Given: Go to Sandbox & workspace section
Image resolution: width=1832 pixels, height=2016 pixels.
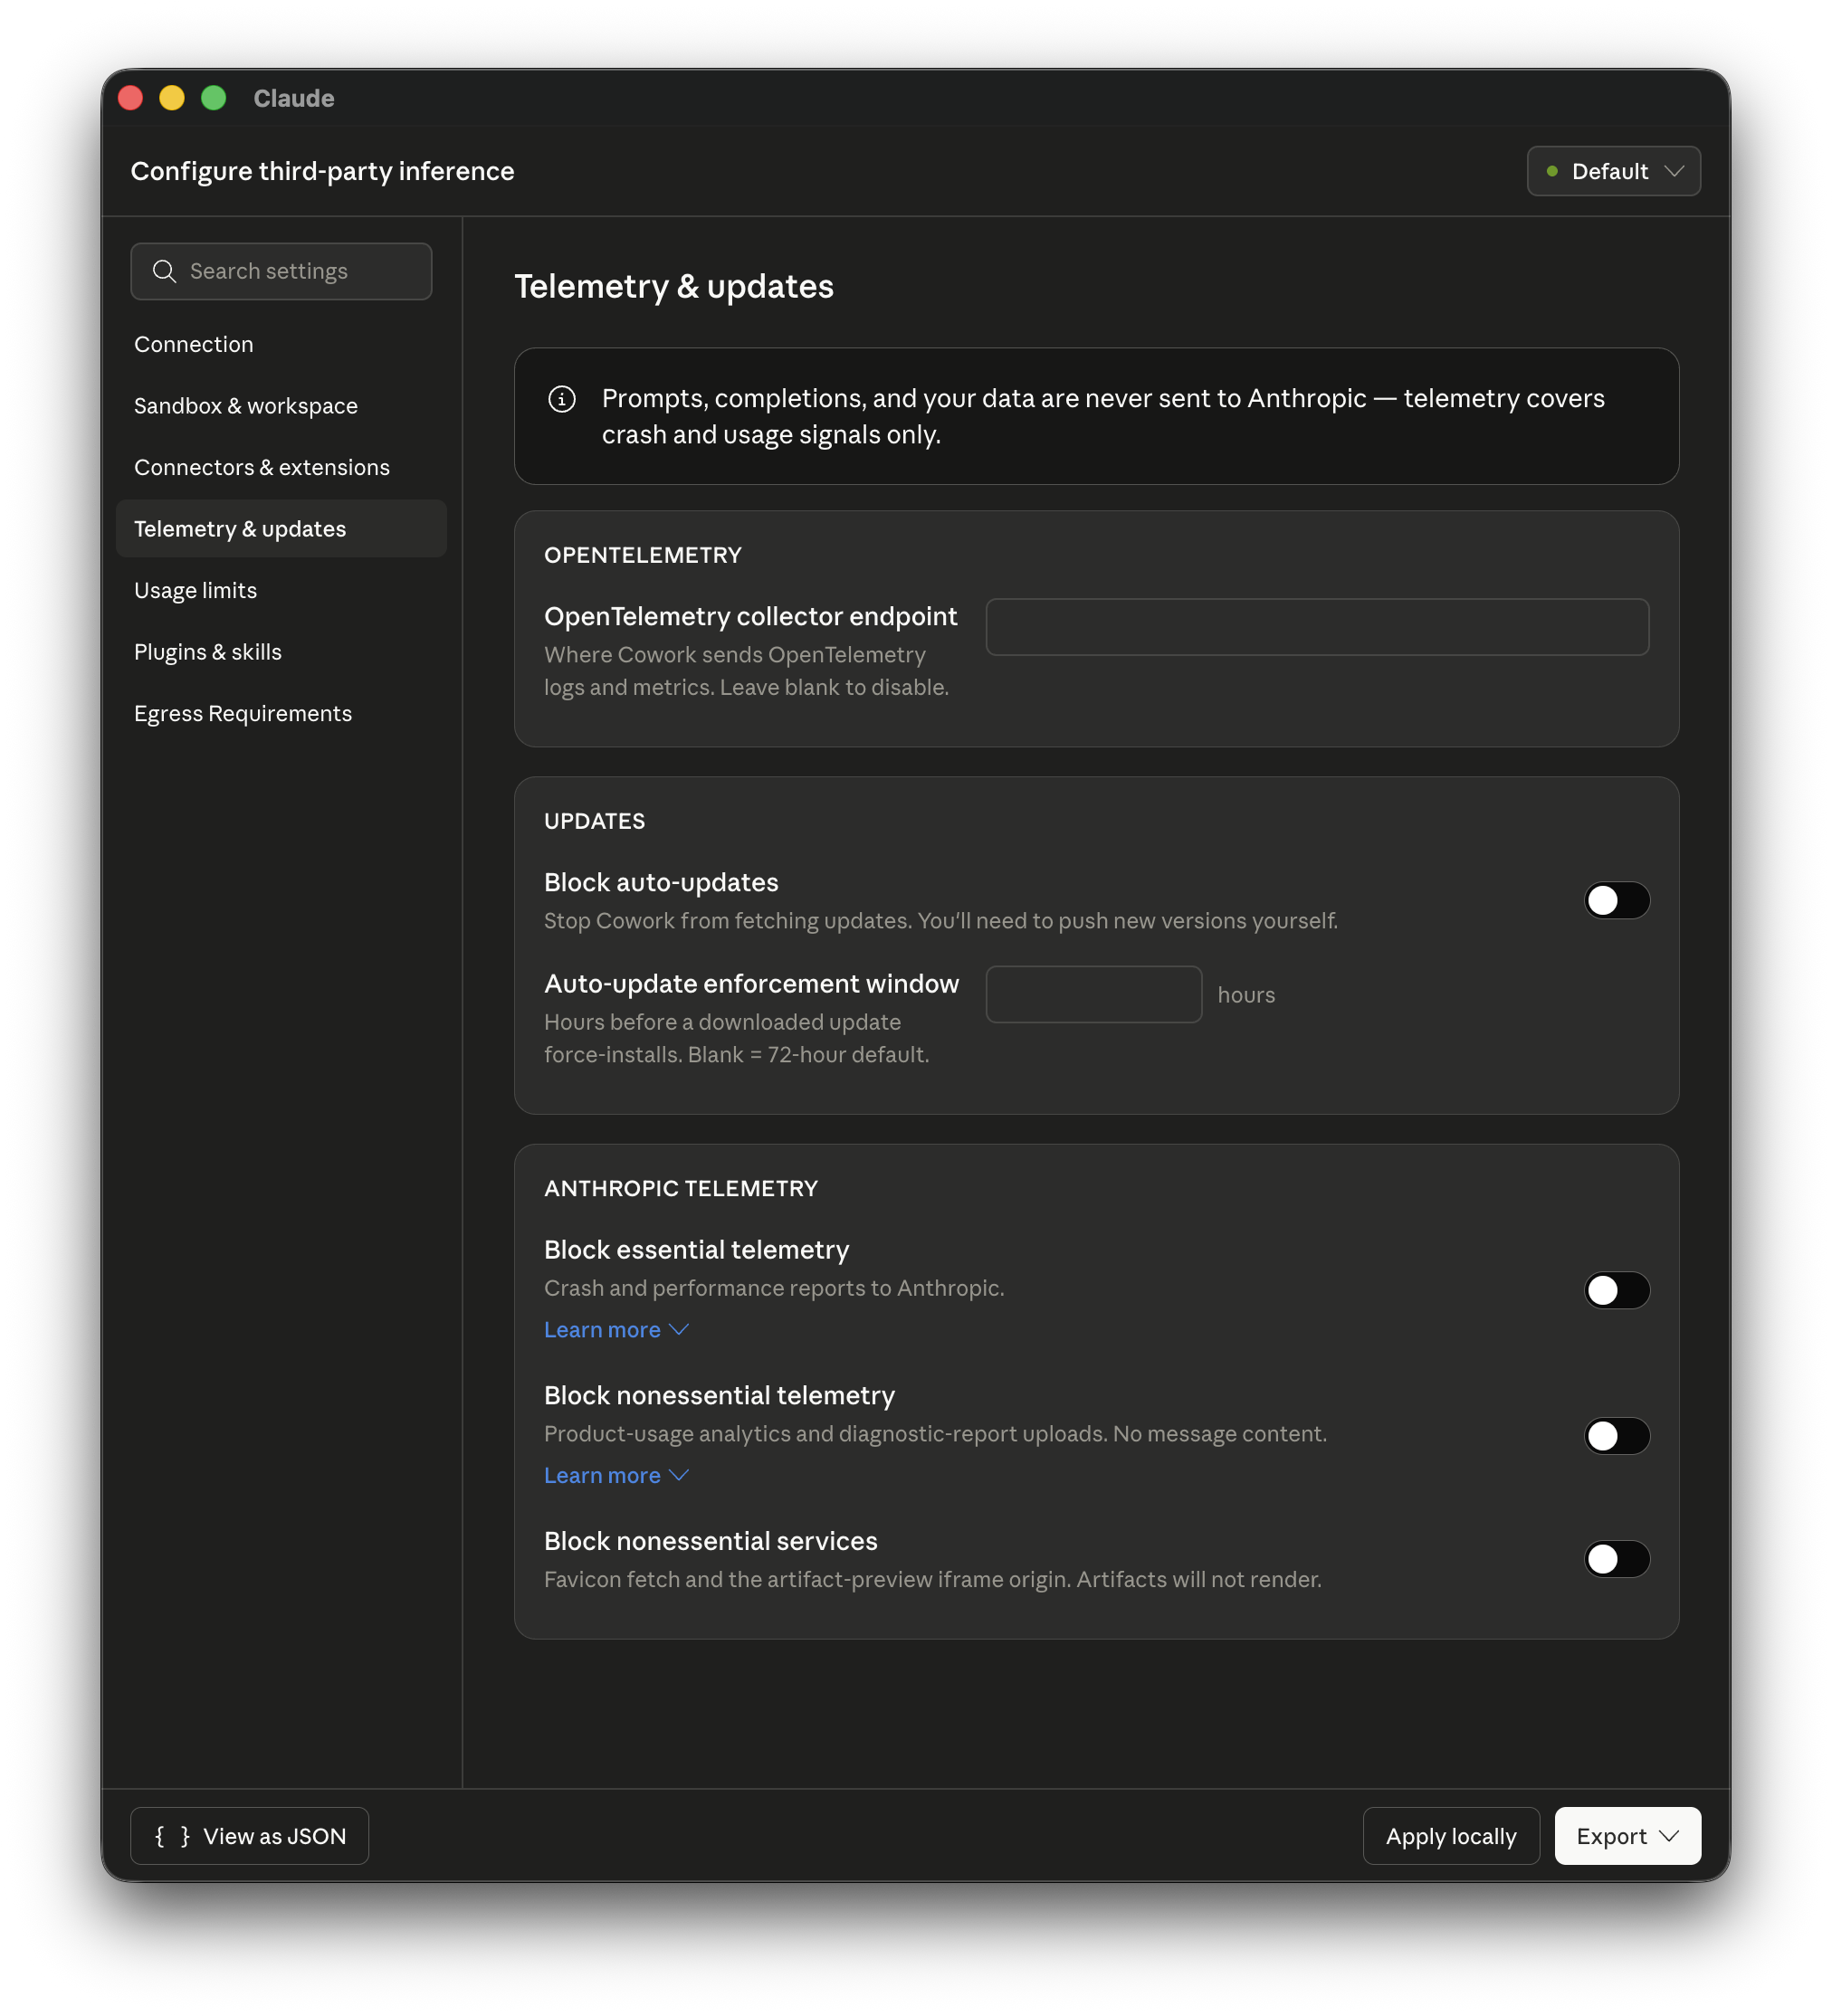Looking at the screenshot, I should point(281,406).
